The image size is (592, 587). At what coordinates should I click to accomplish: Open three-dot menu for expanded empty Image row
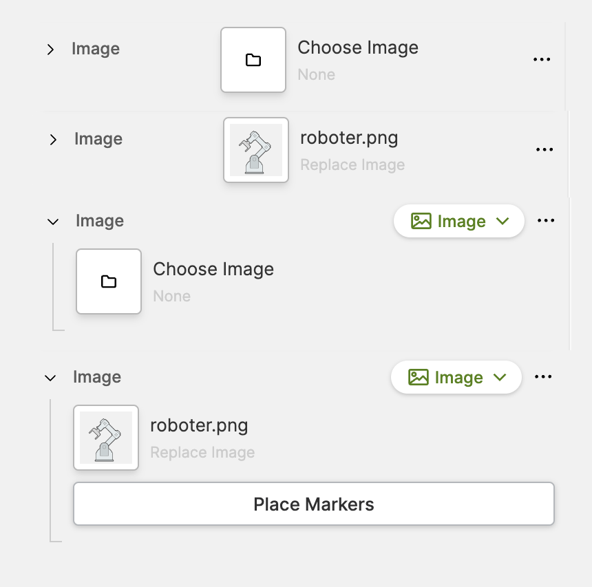click(546, 221)
